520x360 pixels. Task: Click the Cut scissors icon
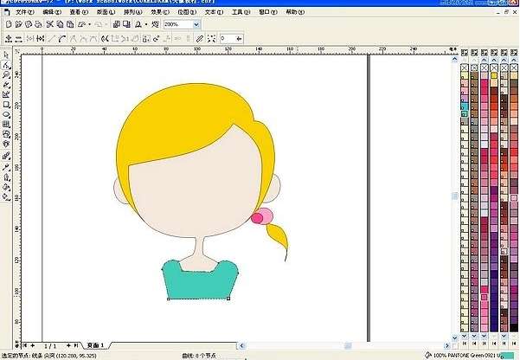[x=48, y=25]
